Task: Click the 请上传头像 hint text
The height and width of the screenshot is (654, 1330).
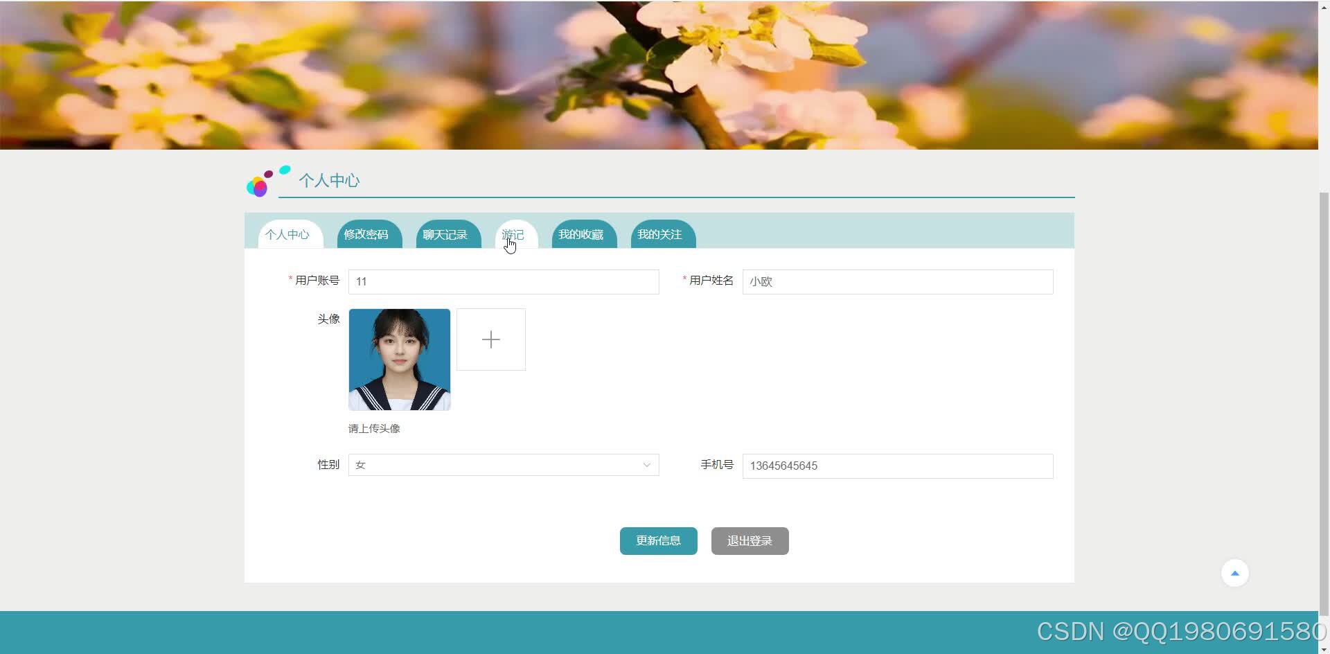Action: pyautogui.click(x=374, y=429)
